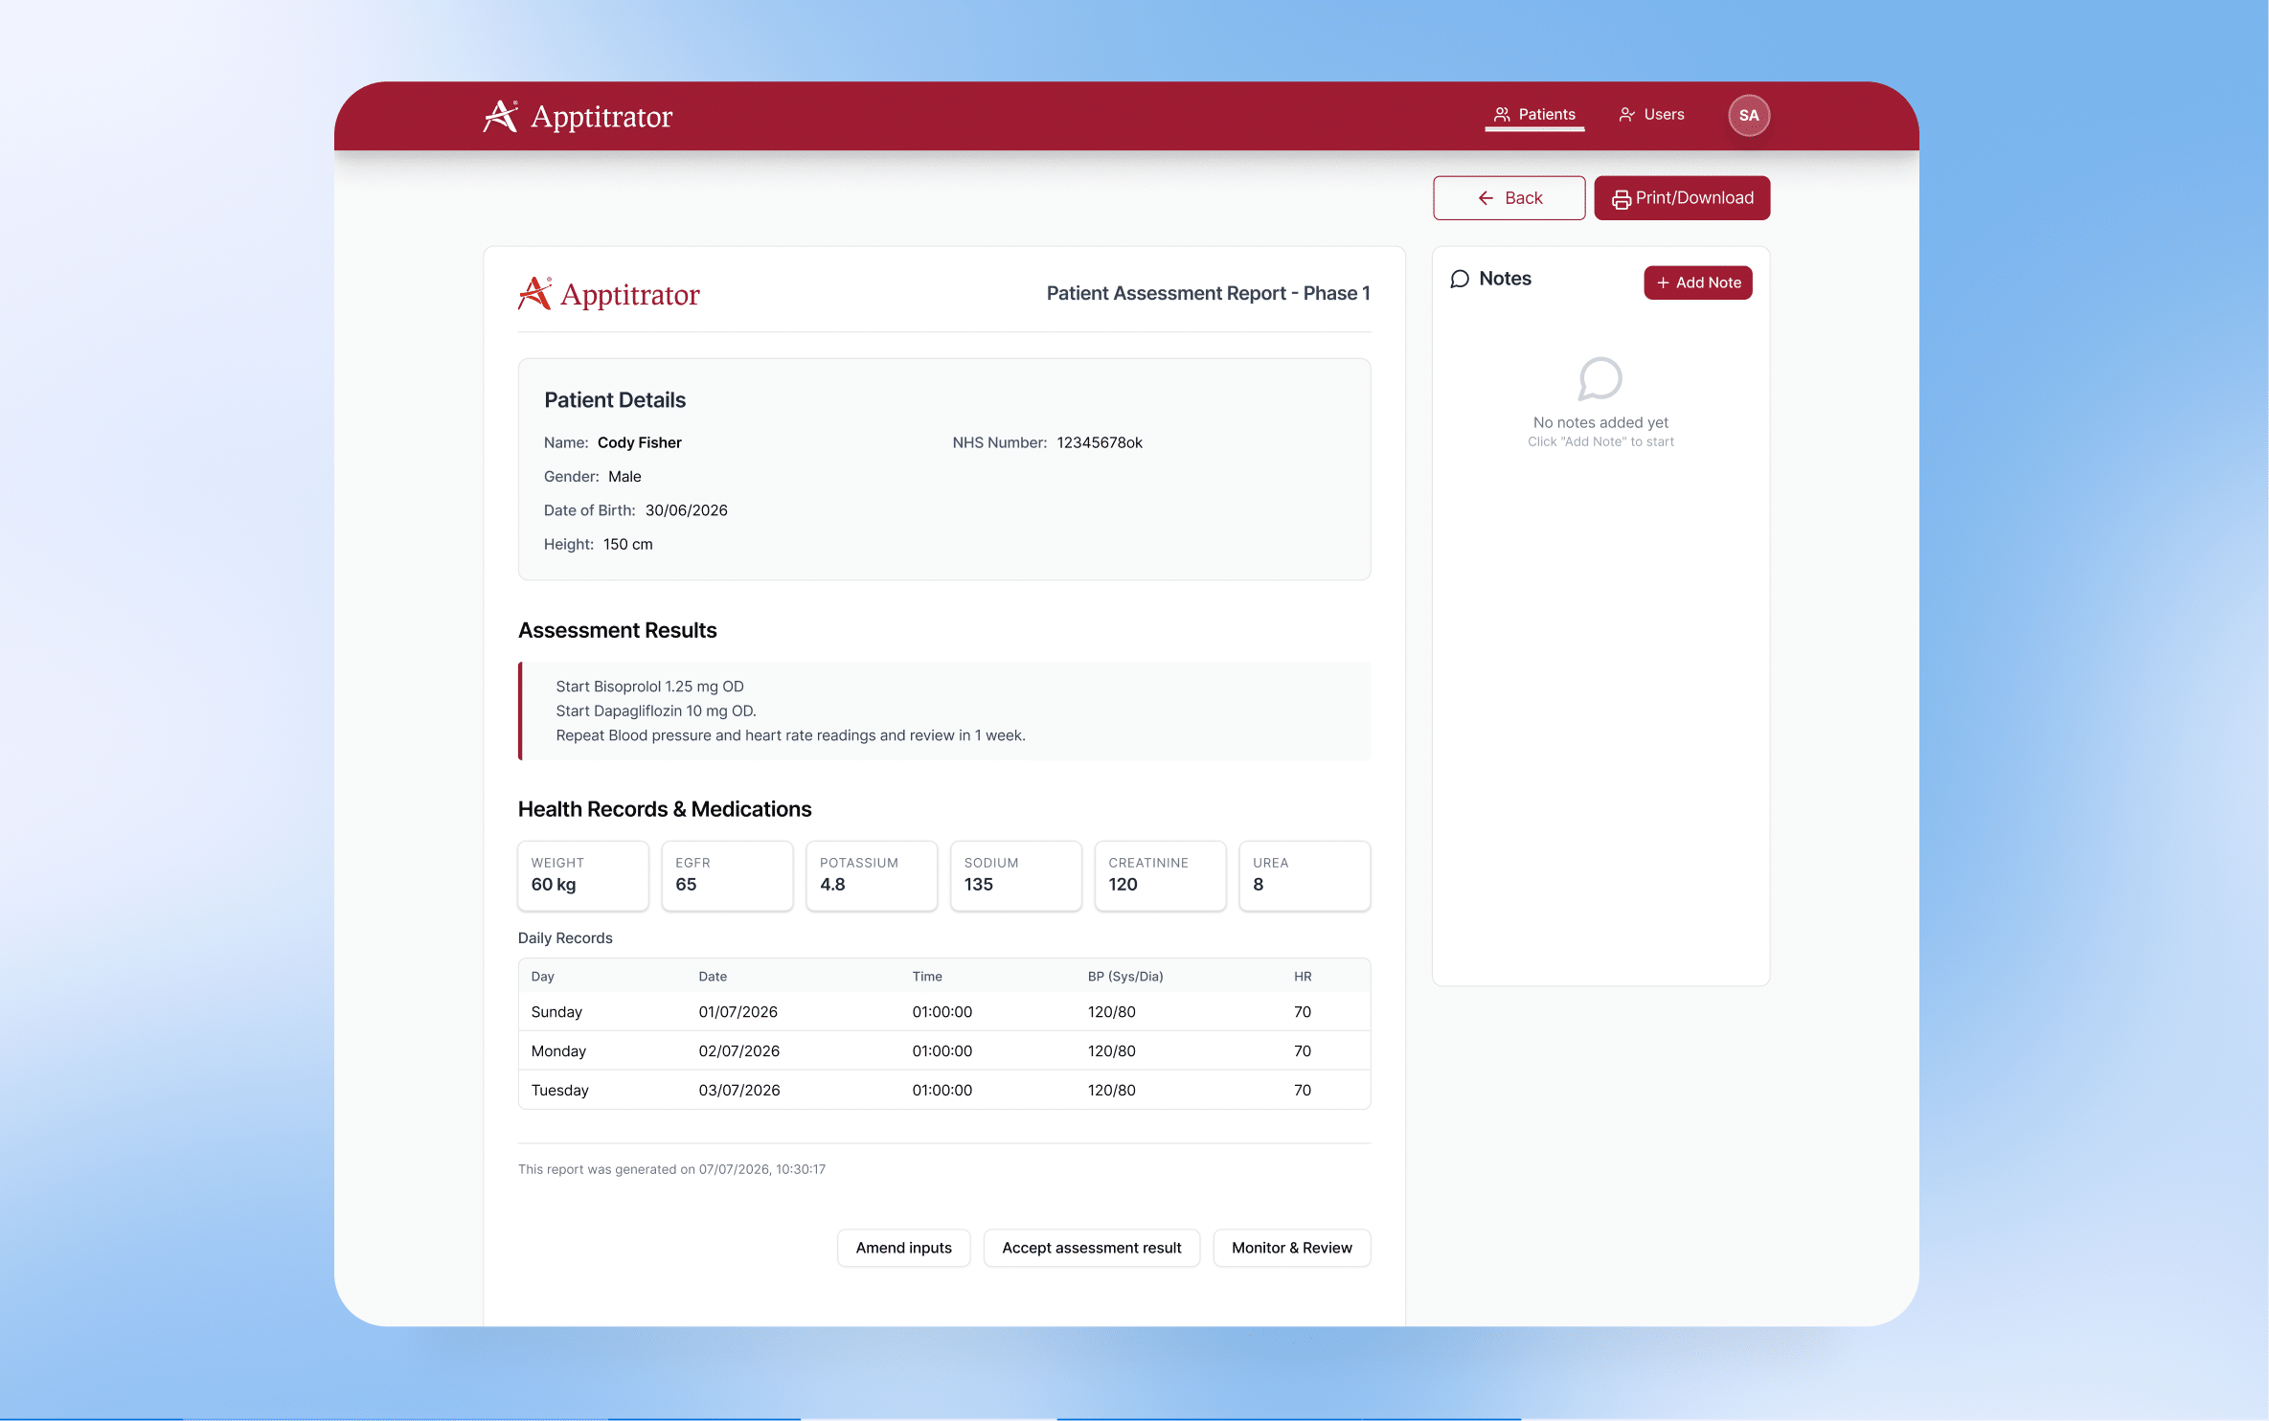Click Repeat Blood pressure review line
The image size is (2269, 1421).
click(790, 735)
